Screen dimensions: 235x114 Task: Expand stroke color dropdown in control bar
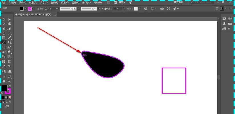pyautogui.click(x=33, y=9)
